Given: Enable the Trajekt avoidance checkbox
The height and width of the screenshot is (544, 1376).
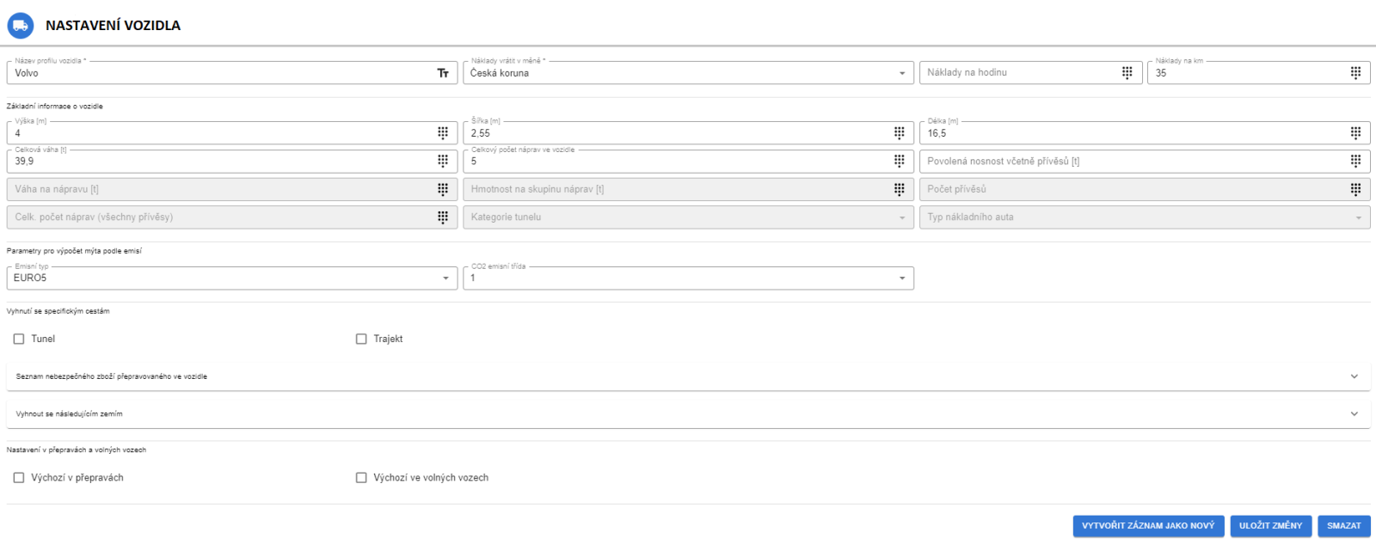Looking at the screenshot, I should (361, 339).
